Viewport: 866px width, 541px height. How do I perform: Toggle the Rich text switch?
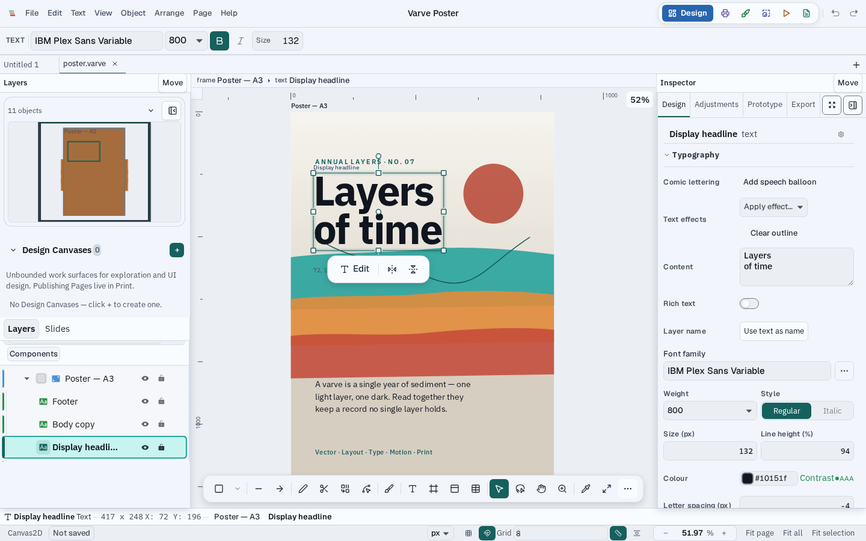(749, 304)
